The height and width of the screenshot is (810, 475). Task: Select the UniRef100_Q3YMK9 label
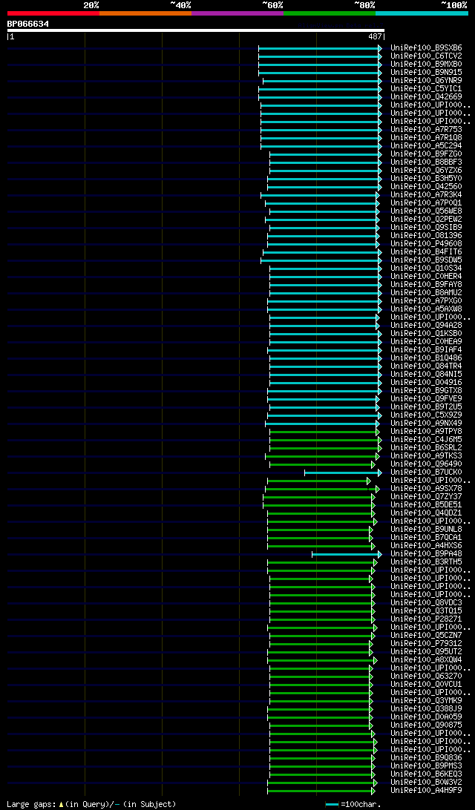click(x=427, y=701)
